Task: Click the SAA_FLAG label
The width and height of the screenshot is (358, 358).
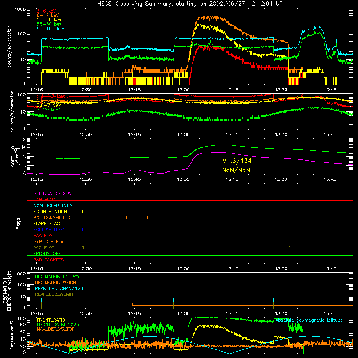Action: point(44,235)
